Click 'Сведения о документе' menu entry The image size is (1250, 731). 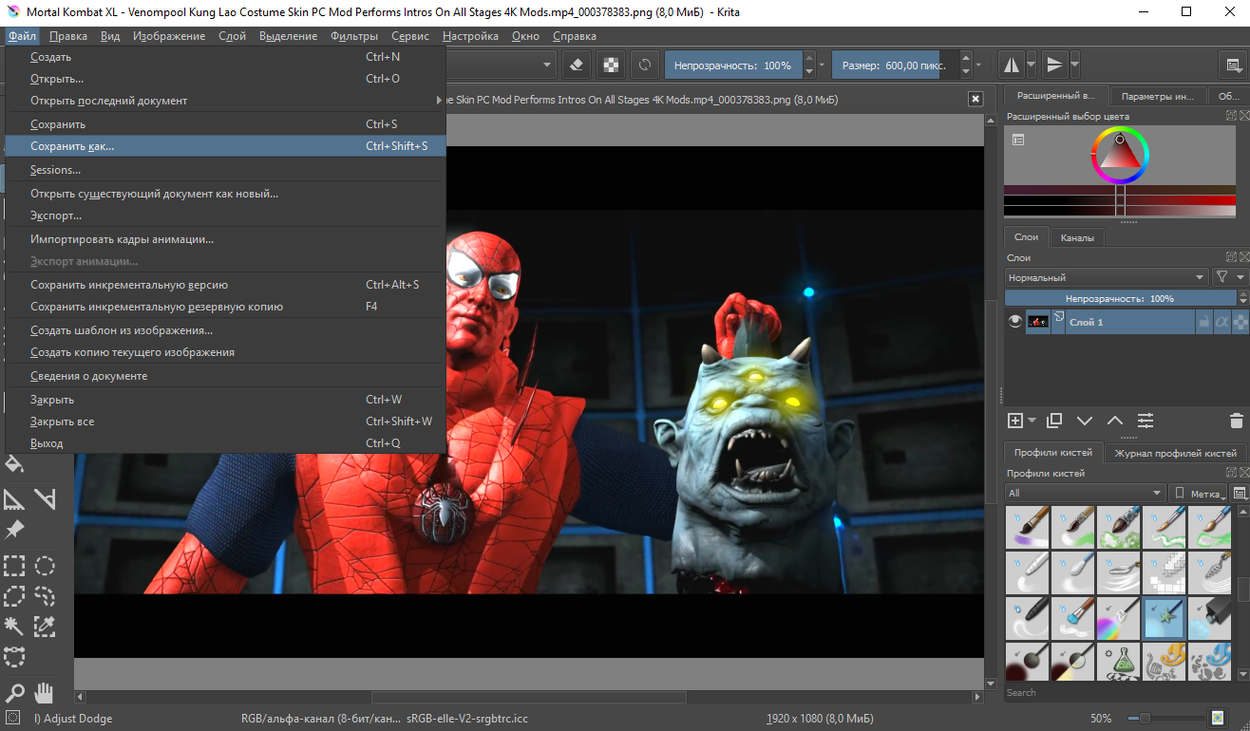(x=88, y=376)
